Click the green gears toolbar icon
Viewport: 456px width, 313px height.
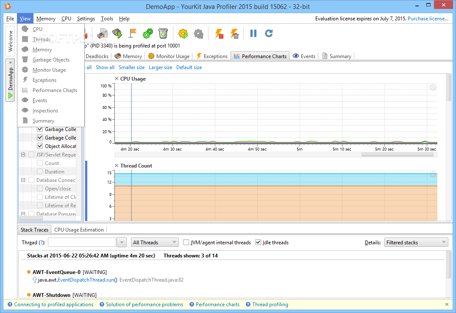click(148, 34)
